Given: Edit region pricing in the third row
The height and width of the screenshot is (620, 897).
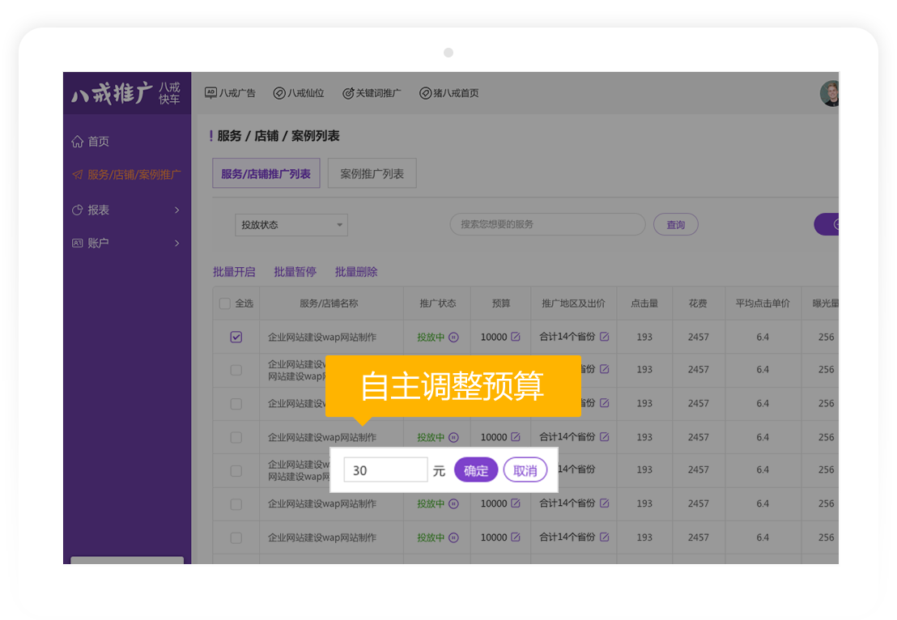Looking at the screenshot, I should [x=604, y=403].
